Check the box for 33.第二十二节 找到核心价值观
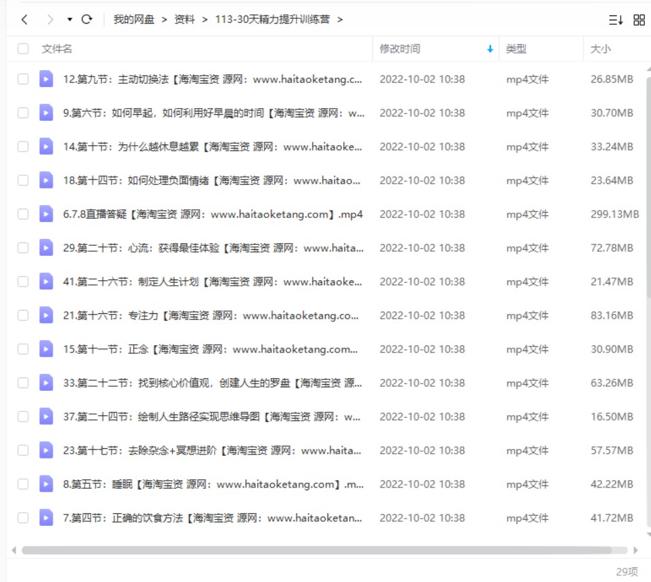Image resolution: width=651 pixels, height=582 pixels. coord(23,383)
